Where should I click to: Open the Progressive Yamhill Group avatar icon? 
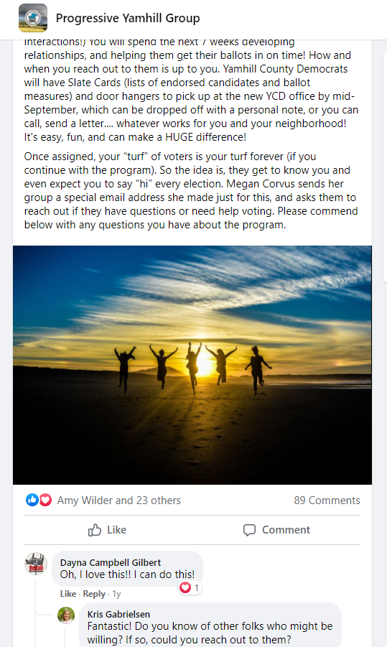[33, 18]
